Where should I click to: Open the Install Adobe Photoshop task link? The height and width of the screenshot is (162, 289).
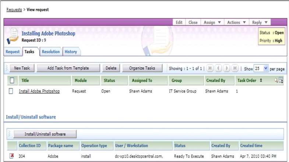[39, 91]
